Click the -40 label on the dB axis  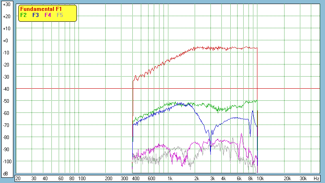pyautogui.click(x=6, y=89)
